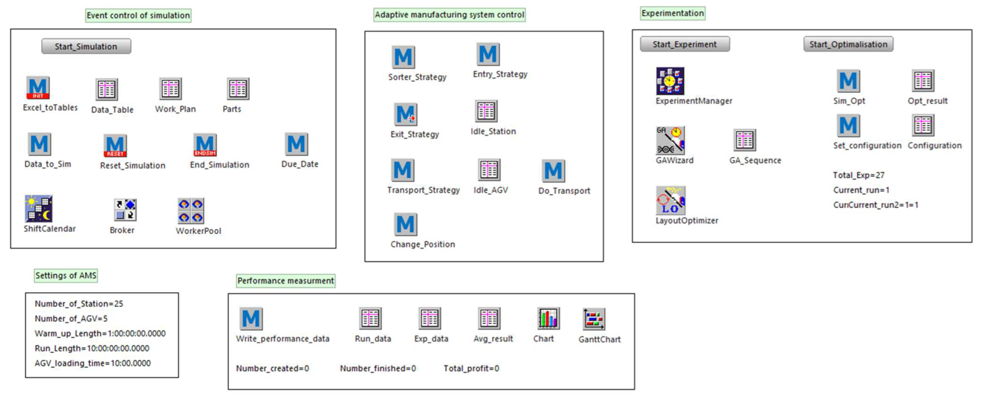Open the Idle_Station table icon
The width and height of the screenshot is (981, 400).
click(x=486, y=111)
